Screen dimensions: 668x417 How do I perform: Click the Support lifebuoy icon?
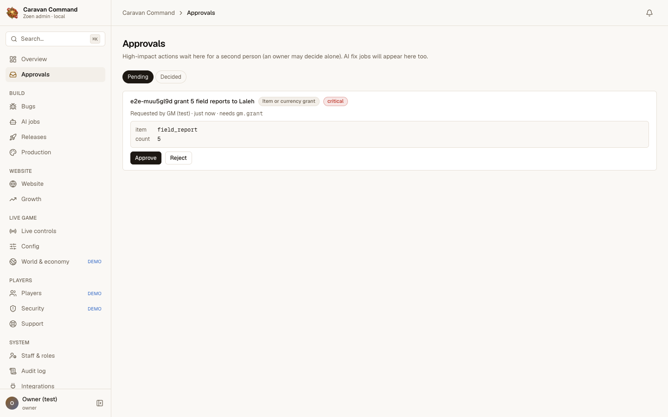tap(13, 324)
